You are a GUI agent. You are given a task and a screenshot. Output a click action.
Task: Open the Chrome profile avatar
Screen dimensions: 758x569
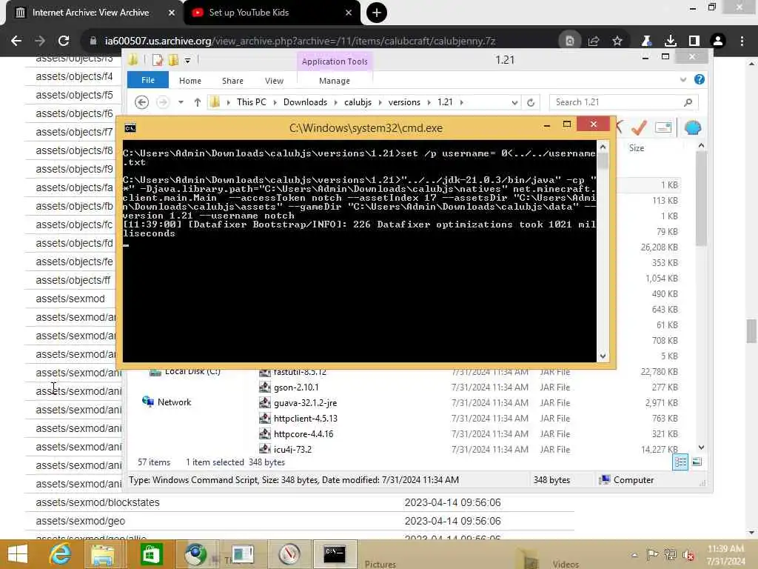[x=718, y=41]
